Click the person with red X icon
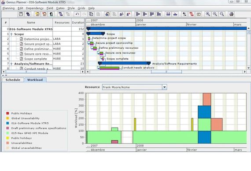Viewport: 251px width, 171px height. 128,14
